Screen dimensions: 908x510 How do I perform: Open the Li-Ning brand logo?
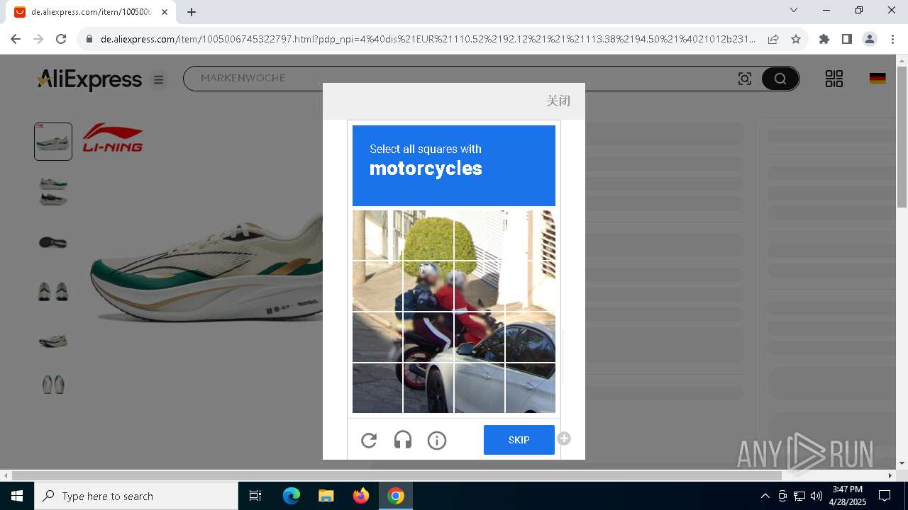pyautogui.click(x=113, y=137)
